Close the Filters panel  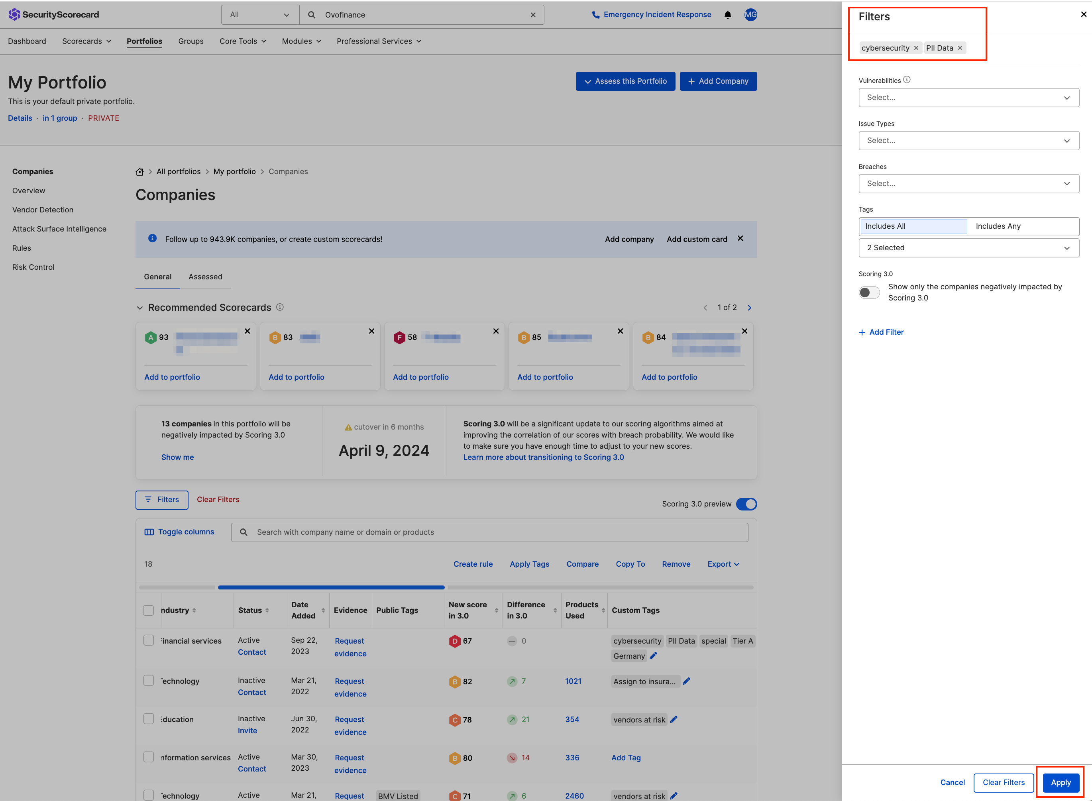(1083, 15)
